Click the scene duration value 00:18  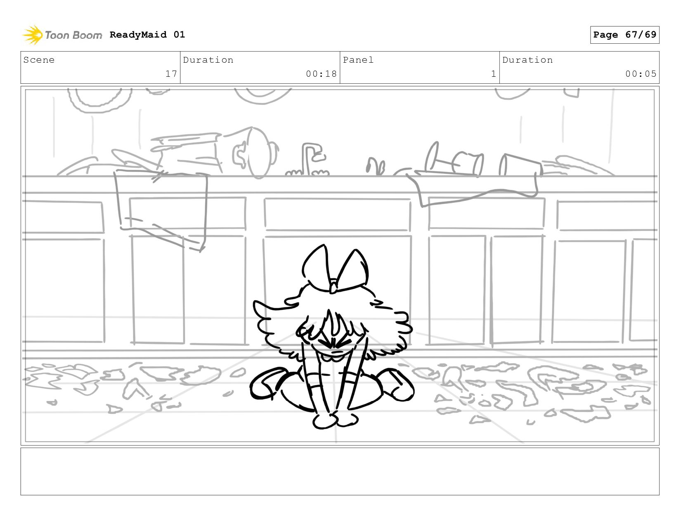pos(321,74)
